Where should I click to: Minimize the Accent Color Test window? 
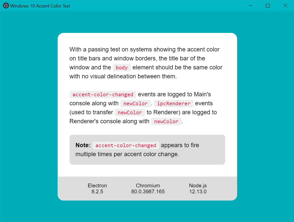coord(250,6)
